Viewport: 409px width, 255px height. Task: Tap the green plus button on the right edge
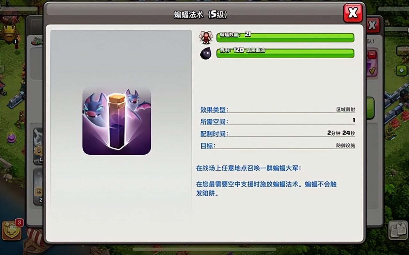pyautogui.click(x=401, y=70)
